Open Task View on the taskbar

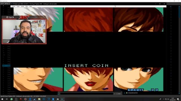[7, 99]
